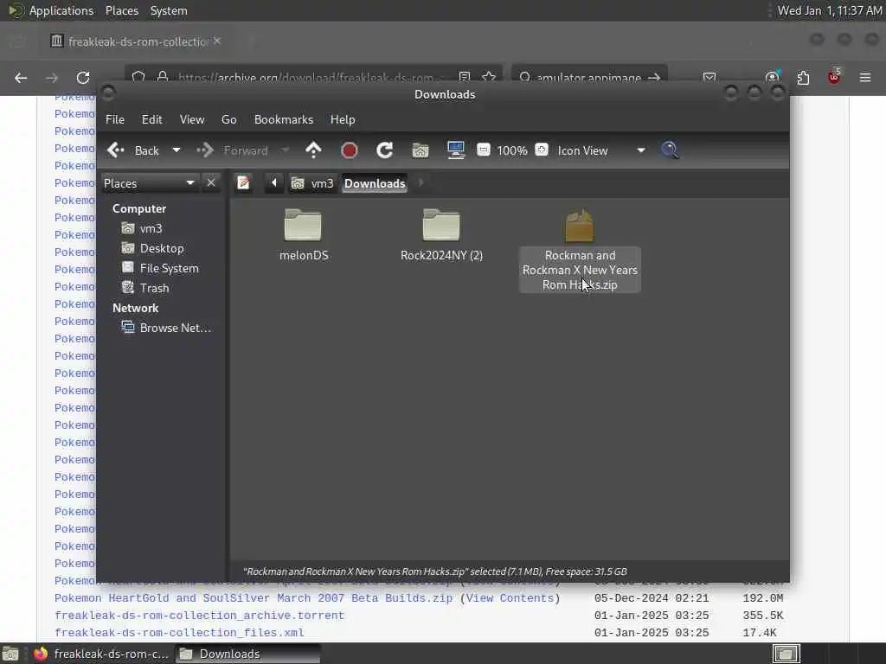Open the Places sidebar selector dropdown
886x664 pixels.
coord(150,183)
